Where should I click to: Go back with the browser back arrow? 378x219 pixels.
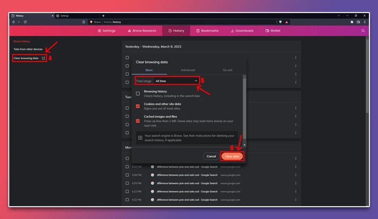(13, 22)
